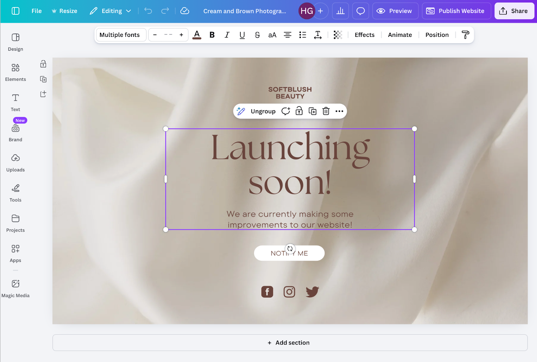Viewport: 537px width, 362px height.
Task: Open the Multiple fonts dropdown
Action: point(120,35)
